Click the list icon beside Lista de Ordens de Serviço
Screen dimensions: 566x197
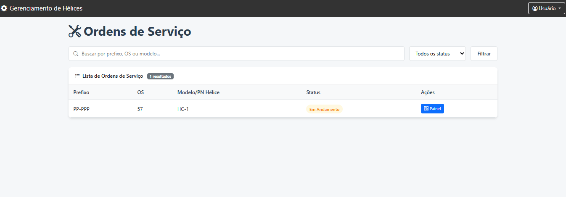coord(77,76)
